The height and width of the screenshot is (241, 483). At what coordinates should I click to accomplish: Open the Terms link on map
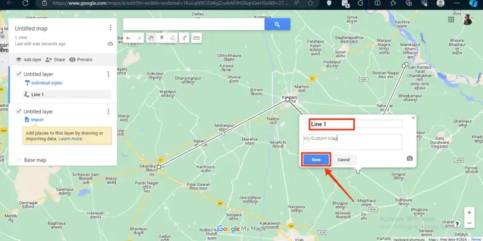[x=475, y=239]
